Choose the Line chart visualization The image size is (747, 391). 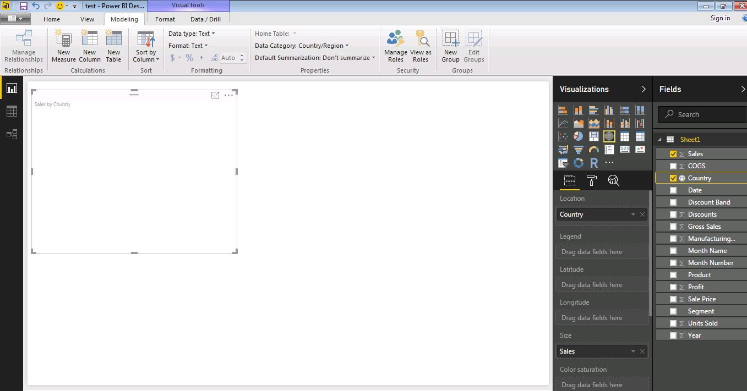563,123
